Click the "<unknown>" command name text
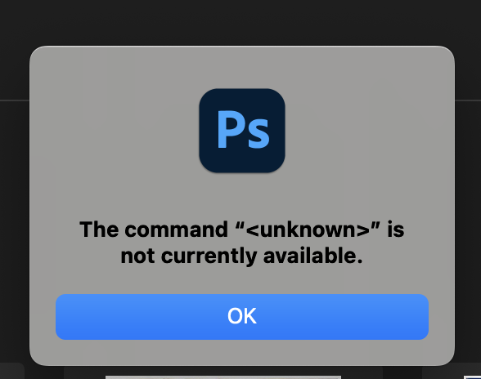The image size is (481, 379). pos(308,230)
